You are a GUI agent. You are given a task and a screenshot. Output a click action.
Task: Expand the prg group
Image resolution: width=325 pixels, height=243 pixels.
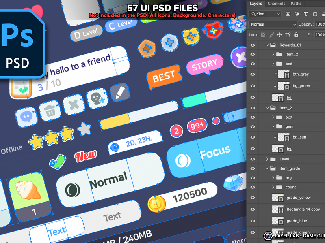(273, 178)
